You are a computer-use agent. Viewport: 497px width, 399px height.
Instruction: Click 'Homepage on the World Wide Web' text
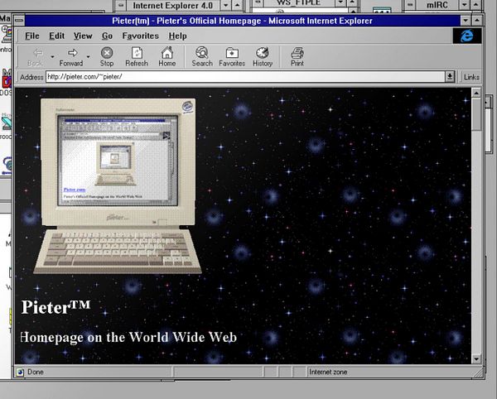[x=128, y=338]
